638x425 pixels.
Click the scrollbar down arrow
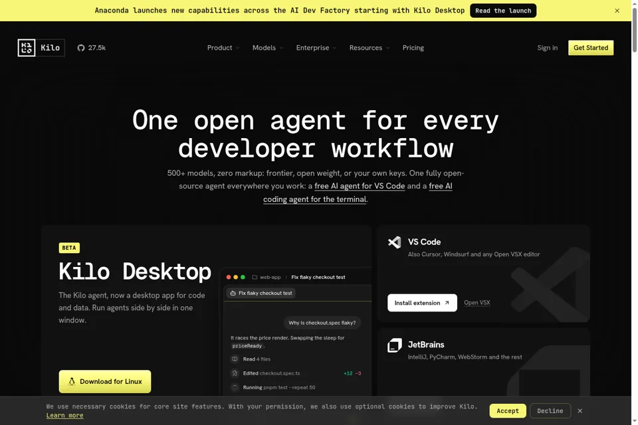pyautogui.click(x=634, y=421)
